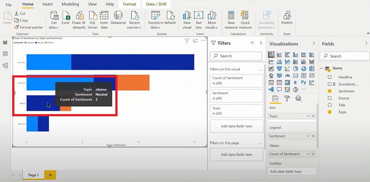
Task: Insert a Text box
Action: (x=198, y=20)
